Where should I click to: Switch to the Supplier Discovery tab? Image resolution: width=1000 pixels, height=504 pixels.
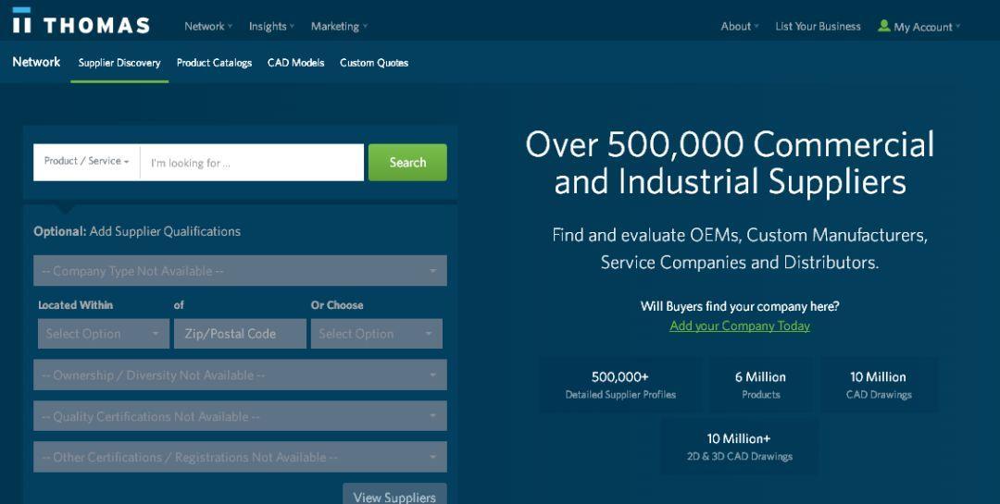(119, 63)
